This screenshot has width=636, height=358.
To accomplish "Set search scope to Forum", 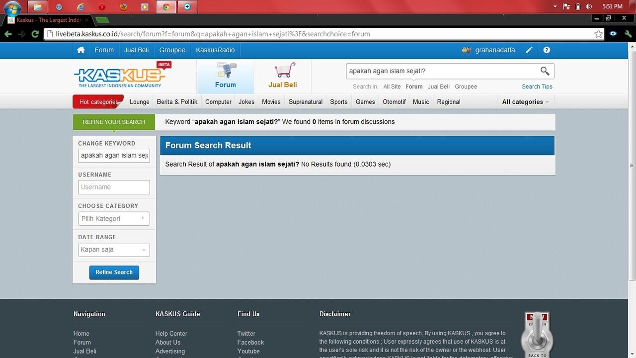I will (414, 87).
